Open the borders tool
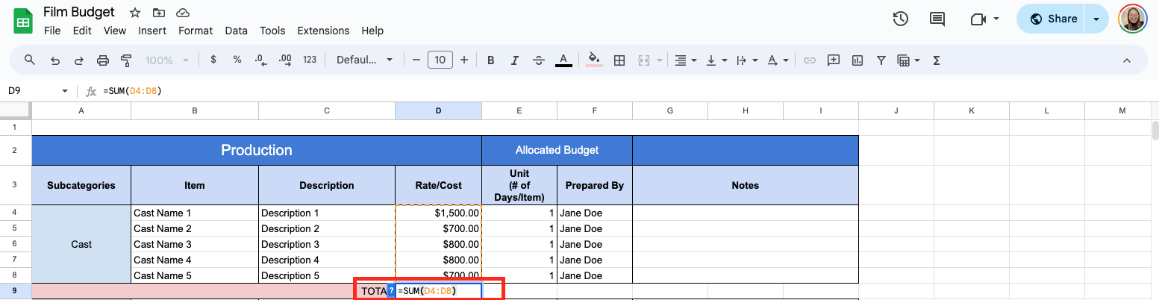This screenshot has width=1159, height=300. click(619, 60)
